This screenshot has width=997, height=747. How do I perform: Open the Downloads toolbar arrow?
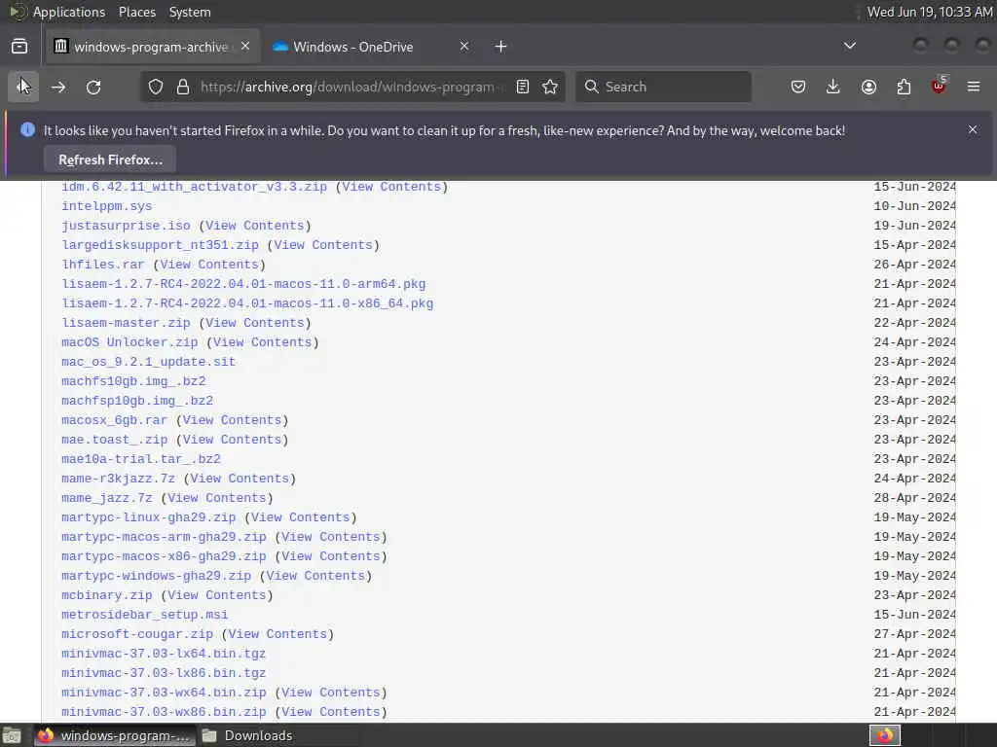[833, 87]
